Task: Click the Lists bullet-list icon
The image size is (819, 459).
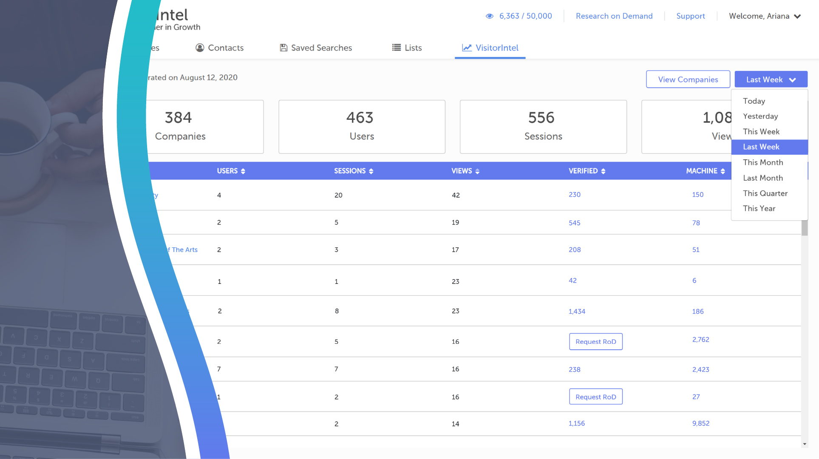Action: click(x=396, y=48)
